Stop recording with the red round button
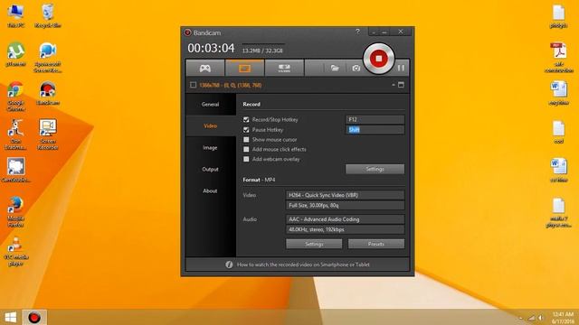Viewport: 579px width, 325px height. pyautogui.click(x=378, y=58)
